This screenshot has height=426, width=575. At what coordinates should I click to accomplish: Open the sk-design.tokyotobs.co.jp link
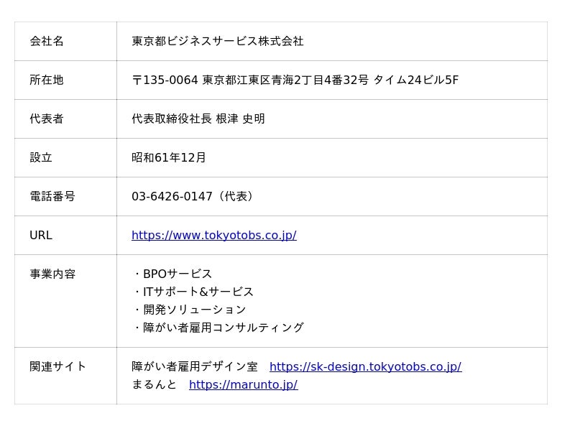coord(365,367)
